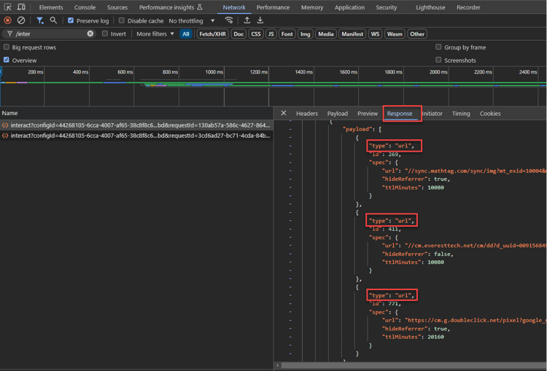Click the Import HAR file upload icon
The width and height of the screenshot is (547, 371).
pyautogui.click(x=247, y=20)
